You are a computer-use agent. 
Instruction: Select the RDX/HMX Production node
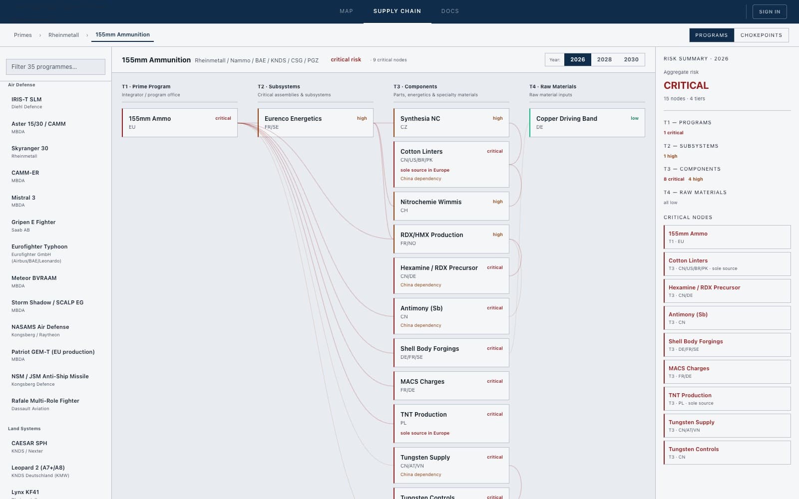pyautogui.click(x=451, y=239)
